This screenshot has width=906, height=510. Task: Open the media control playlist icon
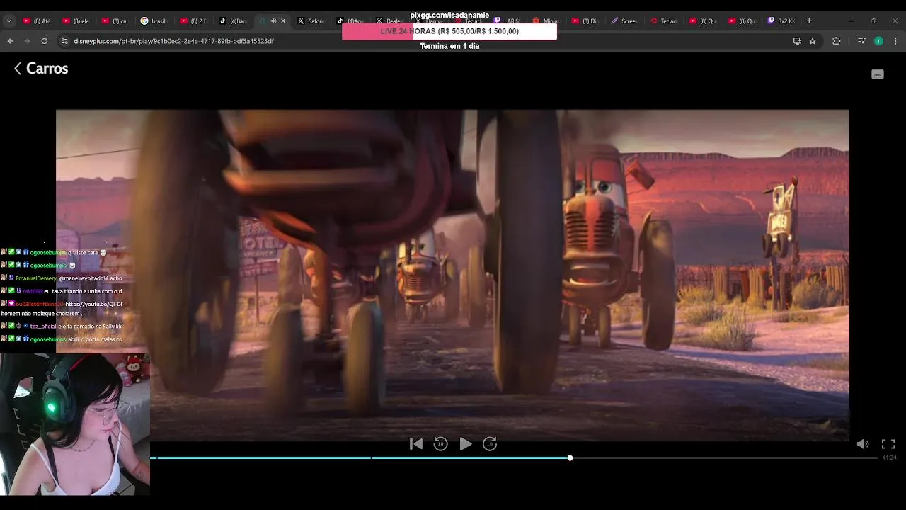coord(861,41)
